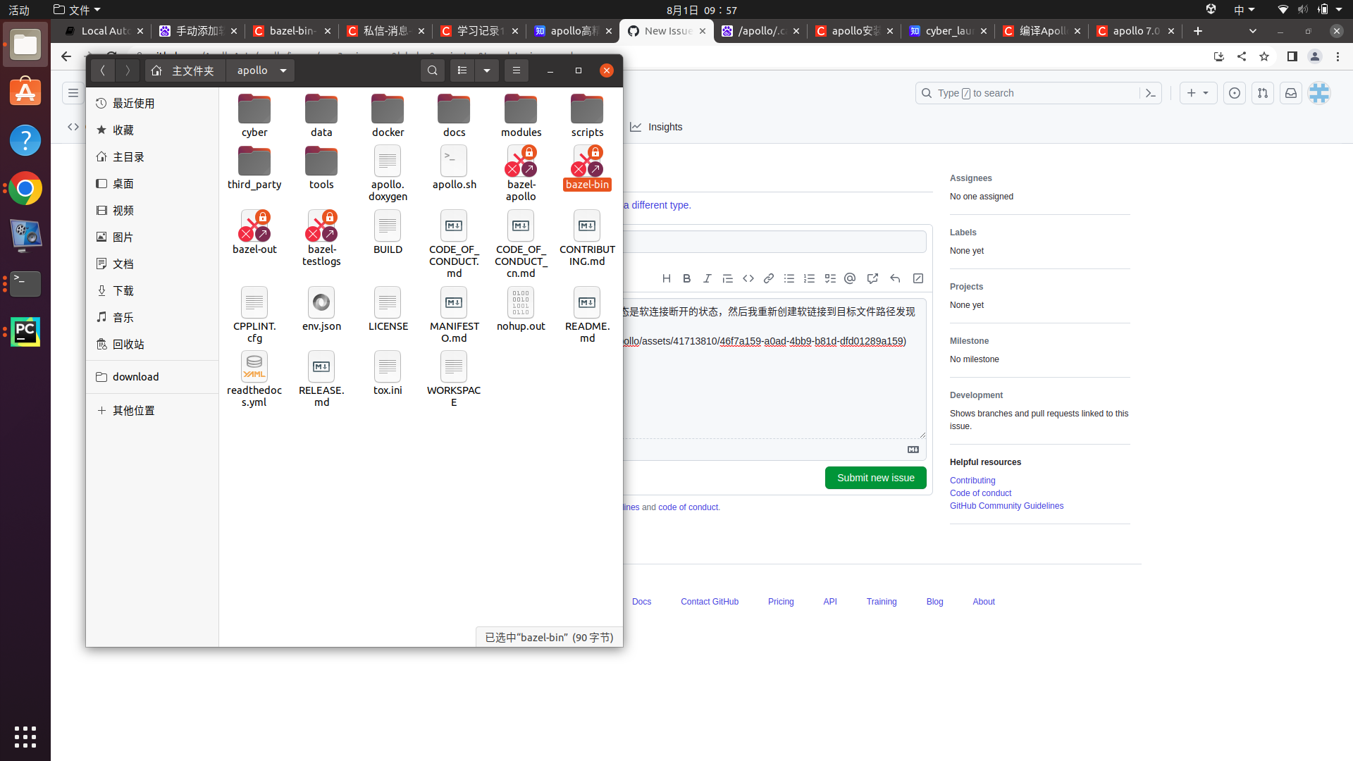The height and width of the screenshot is (761, 1353).
Task: Mention a user with the @ icon
Action: pos(849,278)
